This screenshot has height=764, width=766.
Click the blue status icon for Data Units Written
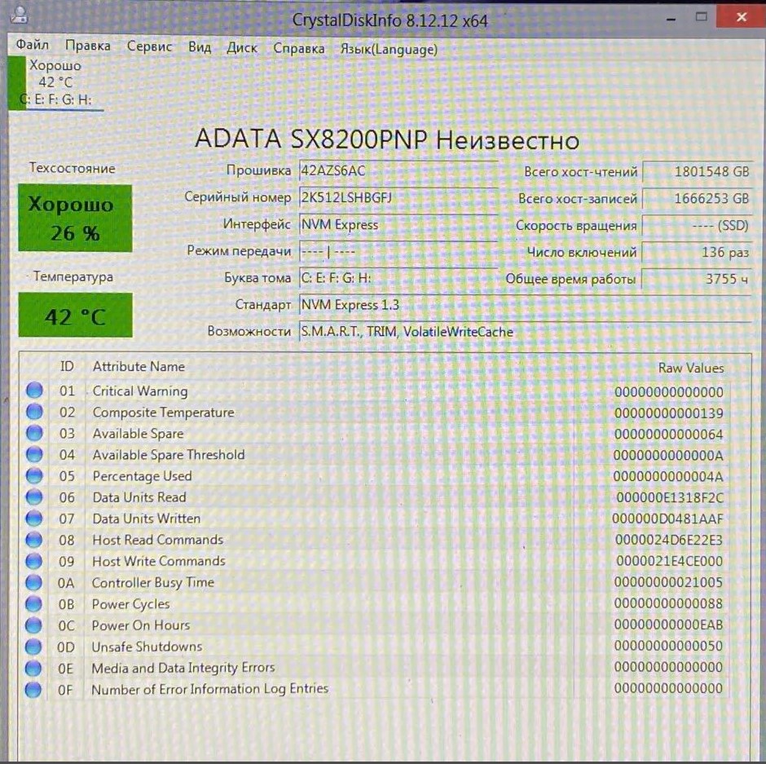pyautogui.click(x=34, y=518)
